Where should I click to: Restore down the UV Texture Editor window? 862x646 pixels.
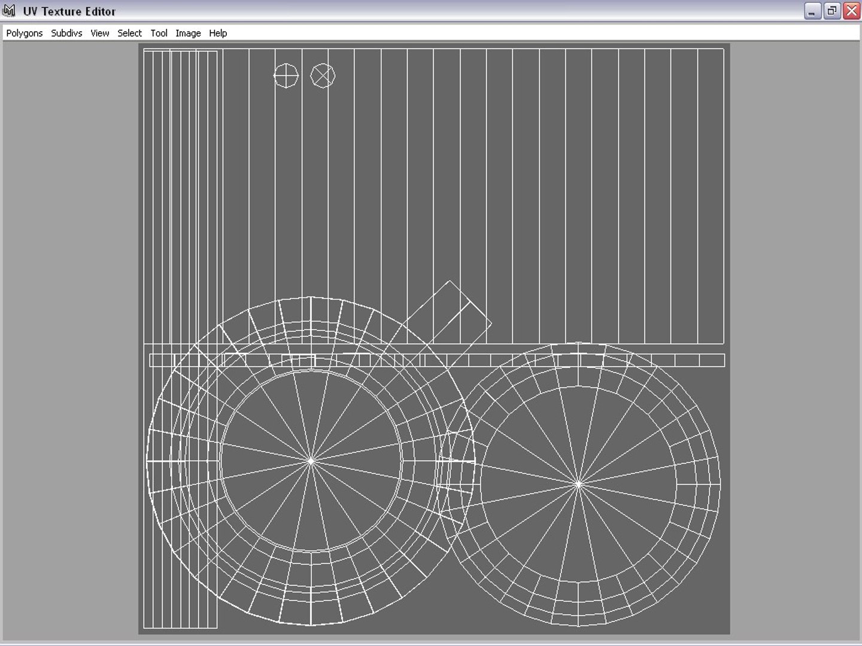click(x=832, y=11)
